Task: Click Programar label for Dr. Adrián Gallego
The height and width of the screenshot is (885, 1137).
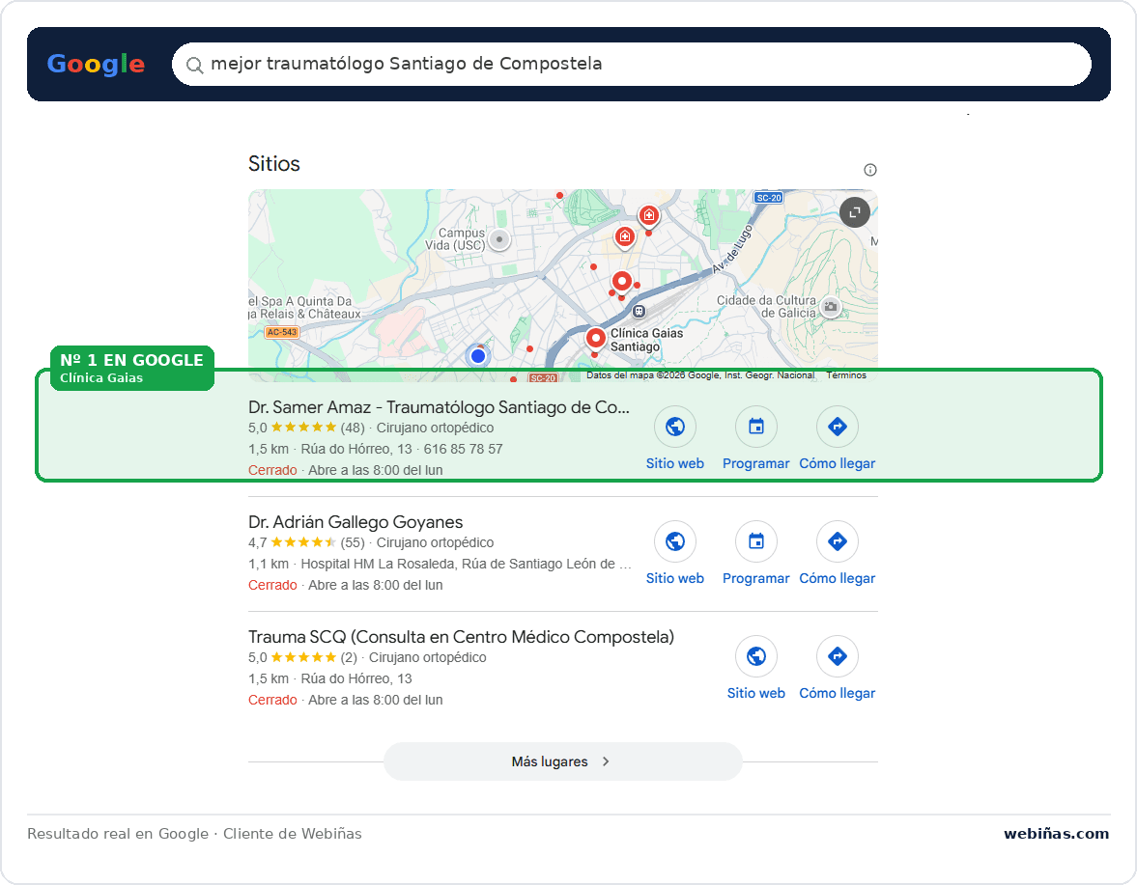Action: [x=755, y=578]
